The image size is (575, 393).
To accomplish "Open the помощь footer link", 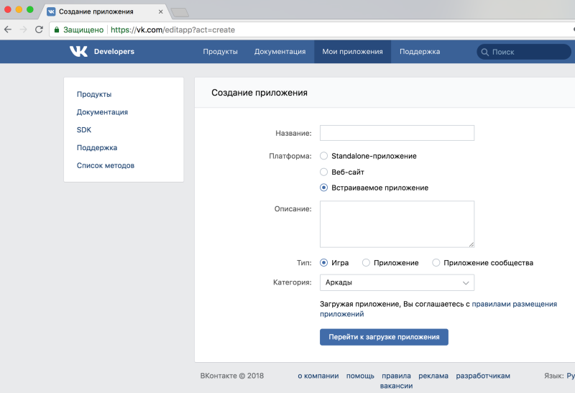I will point(360,376).
